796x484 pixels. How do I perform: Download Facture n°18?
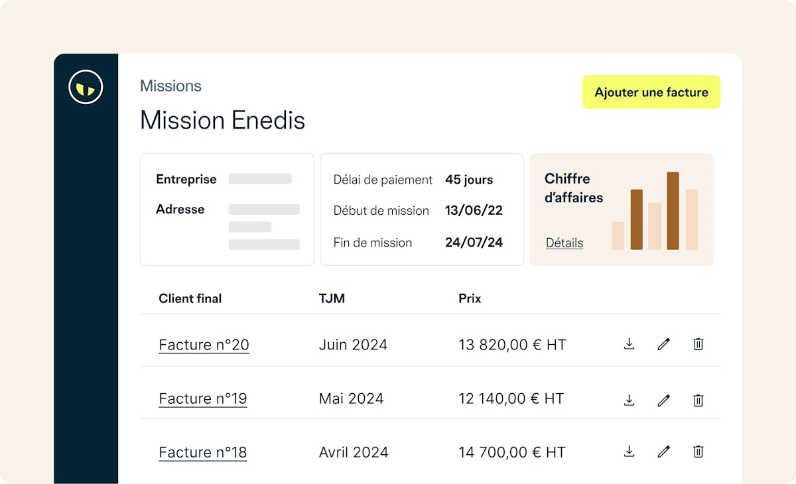630,452
